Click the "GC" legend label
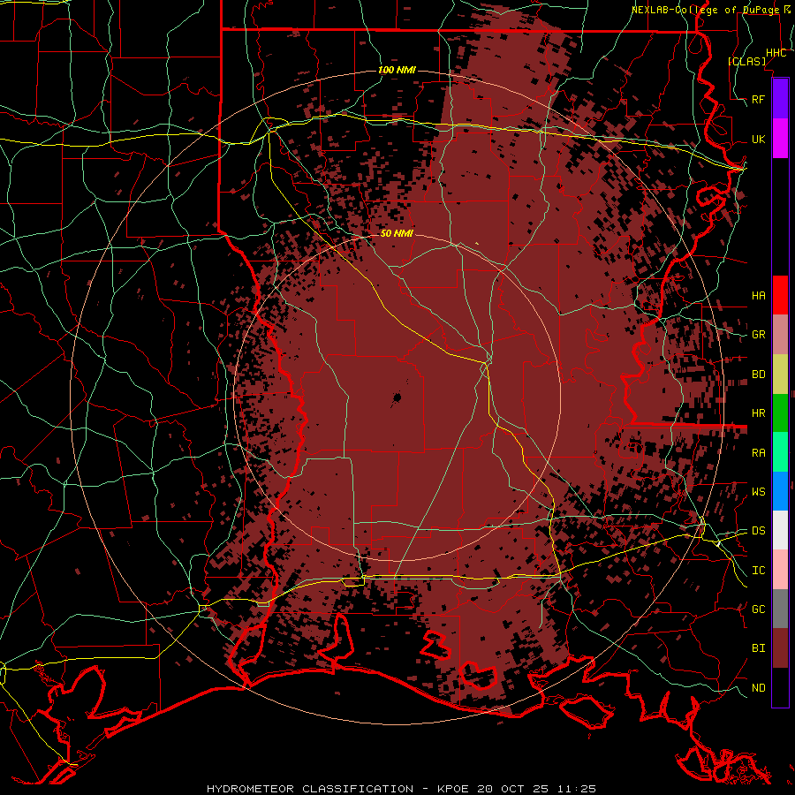The width and height of the screenshot is (795, 795). [x=758, y=609]
